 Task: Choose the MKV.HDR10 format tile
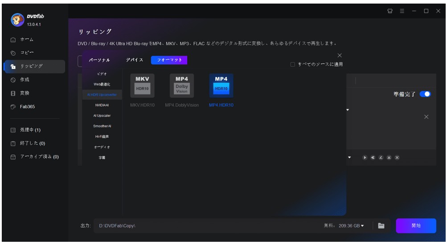point(142,90)
